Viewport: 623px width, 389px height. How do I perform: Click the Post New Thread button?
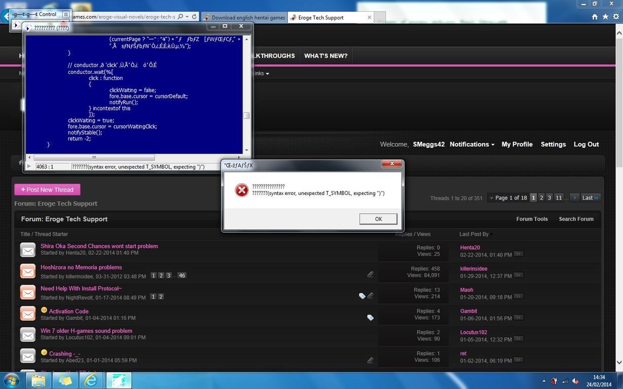[x=47, y=189]
